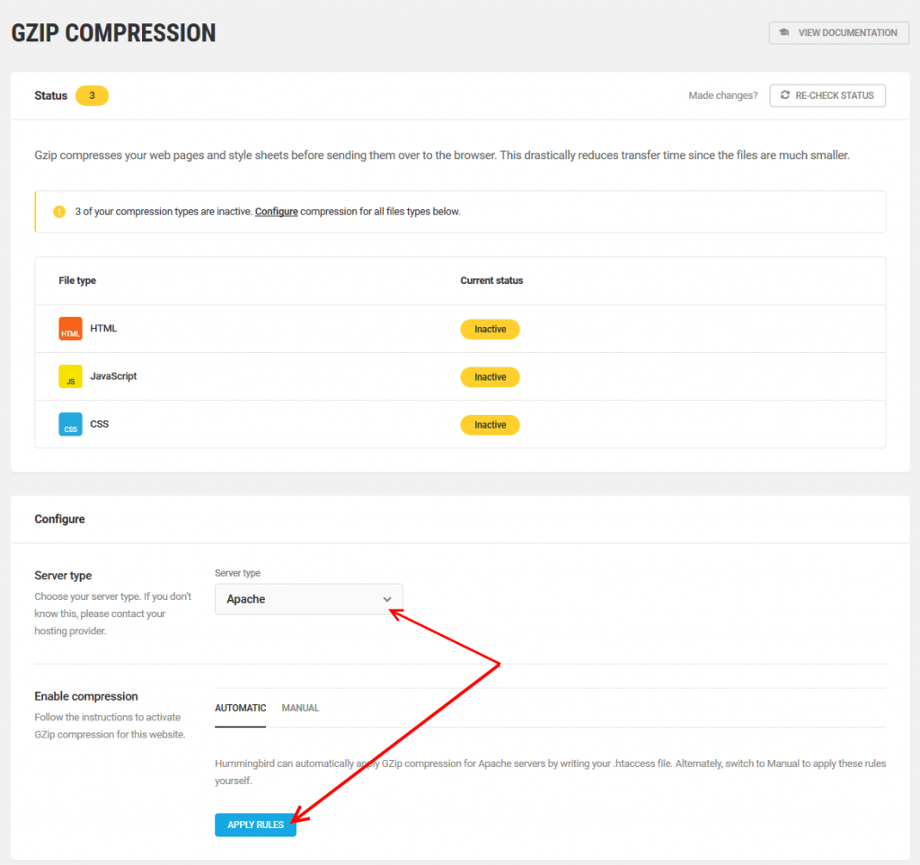Viewport: 920px width, 865px height.
Task: Toggle the Inactive status for JavaScript
Action: 490,376
